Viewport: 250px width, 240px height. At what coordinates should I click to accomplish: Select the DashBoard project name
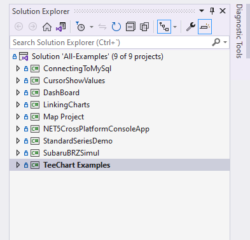click(61, 93)
